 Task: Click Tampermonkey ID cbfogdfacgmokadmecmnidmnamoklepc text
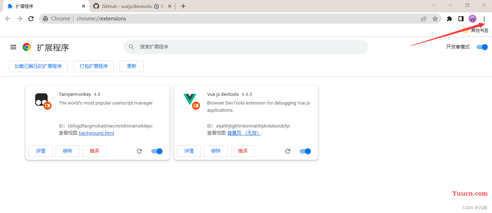(110, 126)
